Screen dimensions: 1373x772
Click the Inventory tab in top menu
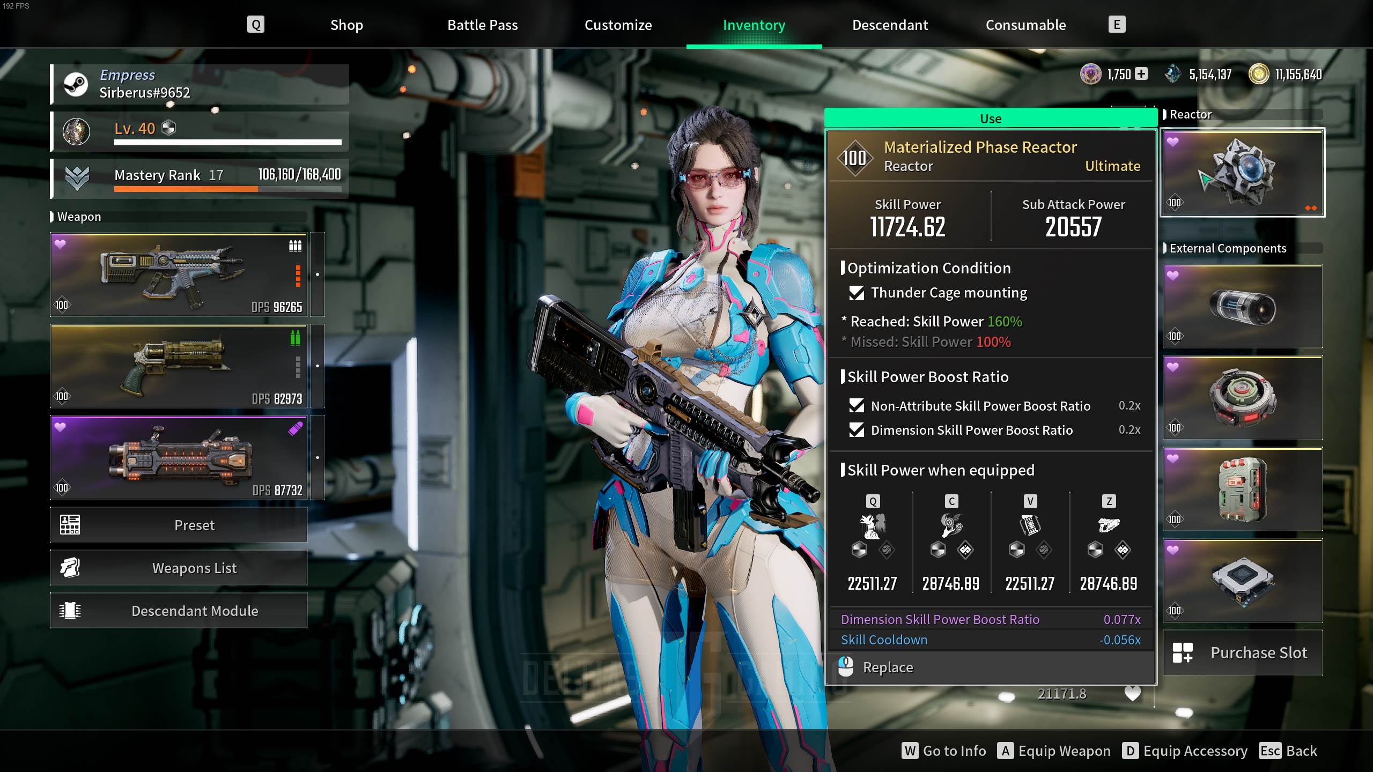754,24
